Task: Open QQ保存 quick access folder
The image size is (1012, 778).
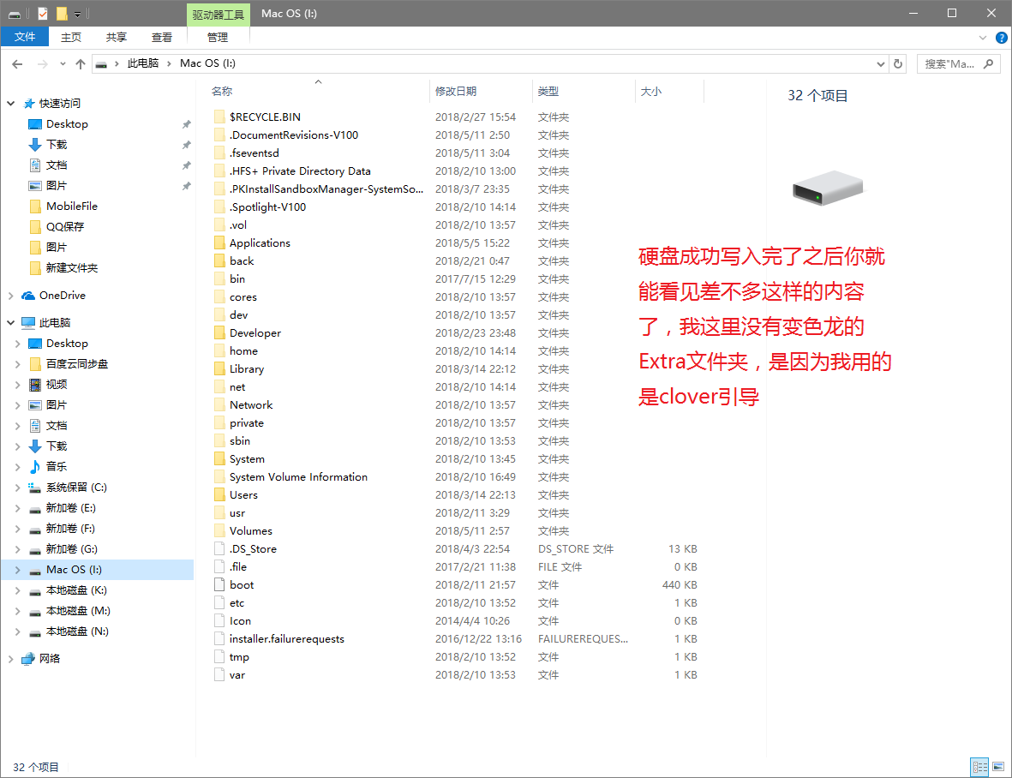Action: (x=64, y=227)
